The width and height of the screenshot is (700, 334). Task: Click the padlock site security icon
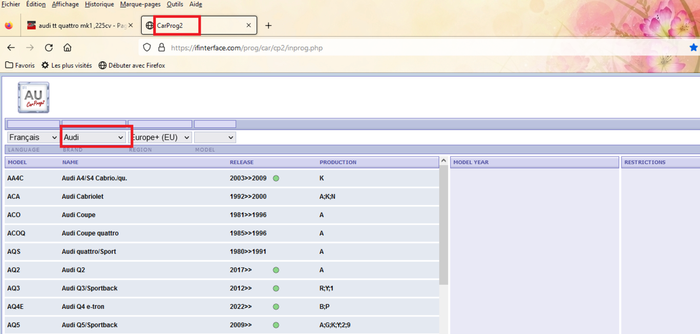pos(161,48)
